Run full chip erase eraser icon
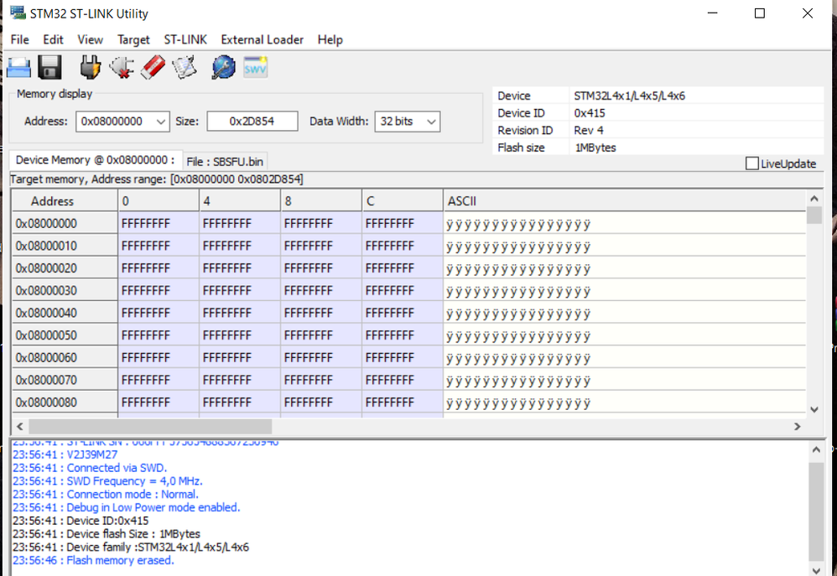The width and height of the screenshot is (837, 576). [x=153, y=68]
